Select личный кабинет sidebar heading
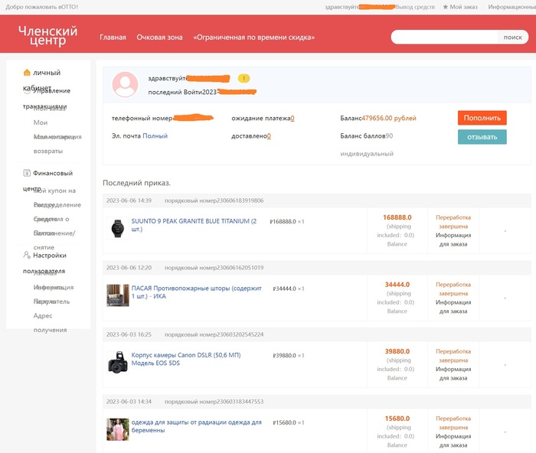Viewport: 536px width, 453px height. (x=41, y=80)
